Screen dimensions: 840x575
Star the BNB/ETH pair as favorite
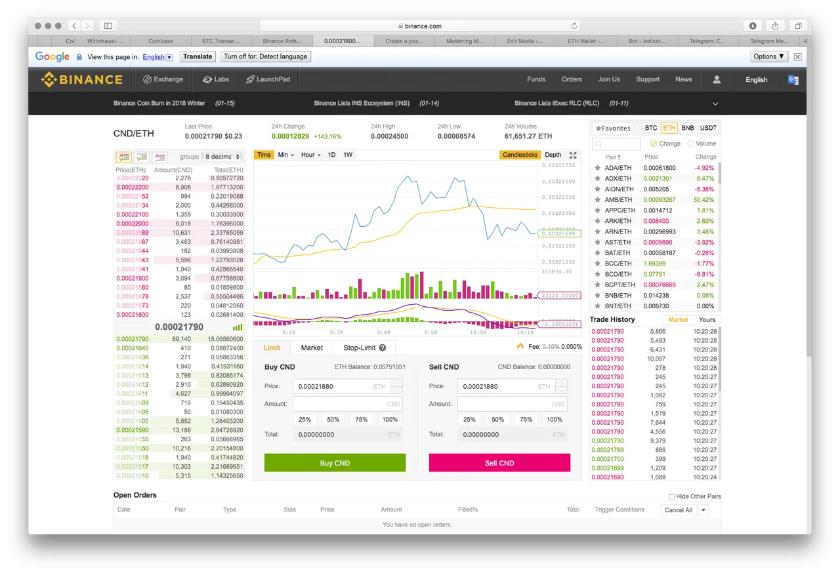(597, 296)
